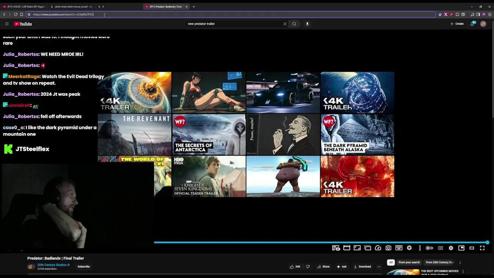Switch player to miniplayer mode
The image size is (494, 278).
[461, 248]
